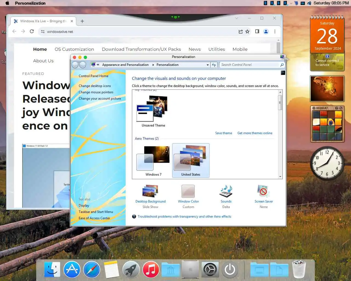Open the Chrome profile avatar
This screenshot has height=281, width=351.
[266, 31]
